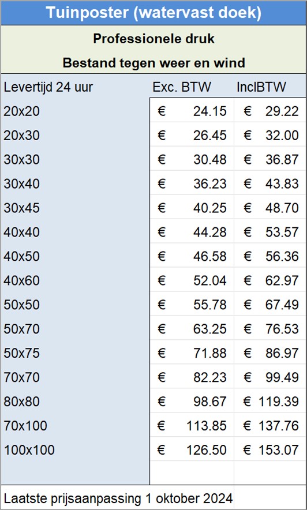The image size is (307, 510).
Task: Click the 30x30 size label
Action: pos(21,160)
